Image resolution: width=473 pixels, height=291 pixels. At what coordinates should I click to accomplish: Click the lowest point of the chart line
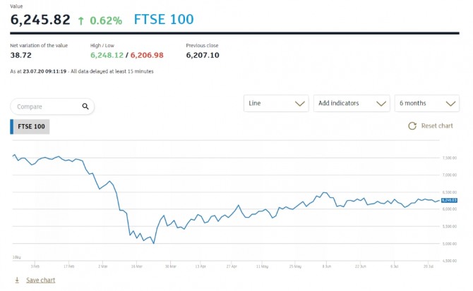pyautogui.click(x=153, y=244)
